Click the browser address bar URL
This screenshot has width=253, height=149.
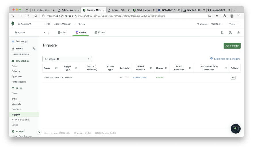click(106, 16)
